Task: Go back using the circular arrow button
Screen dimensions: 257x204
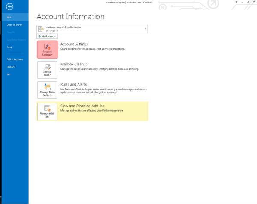Action: click(x=9, y=7)
